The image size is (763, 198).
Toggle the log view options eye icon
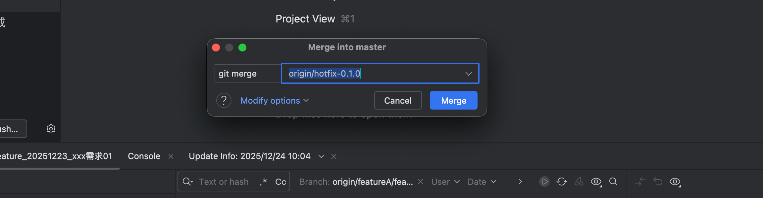tap(596, 181)
